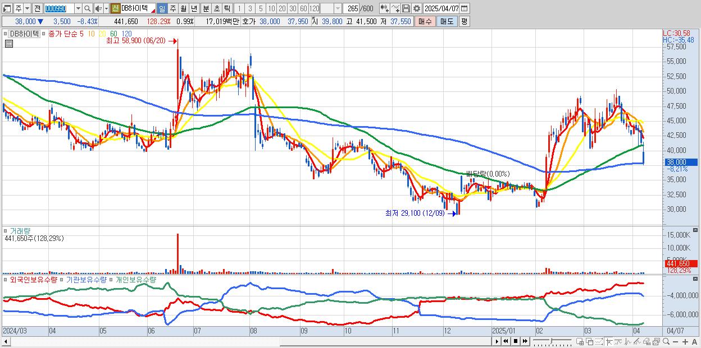Click the zoom magnifier icon in bottom toolbar
Screen dimensions: 701x348
tap(666, 341)
